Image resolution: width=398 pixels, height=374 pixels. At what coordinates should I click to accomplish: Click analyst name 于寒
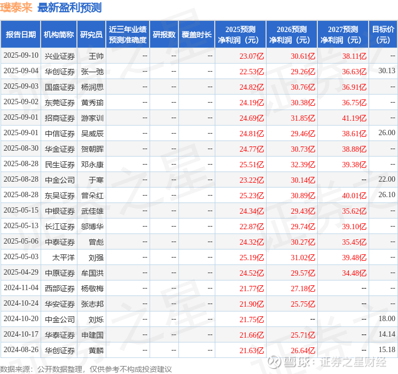point(96,180)
